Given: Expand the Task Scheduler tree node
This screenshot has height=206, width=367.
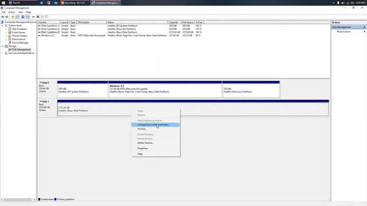Looking at the screenshot, I should [x=6, y=29].
